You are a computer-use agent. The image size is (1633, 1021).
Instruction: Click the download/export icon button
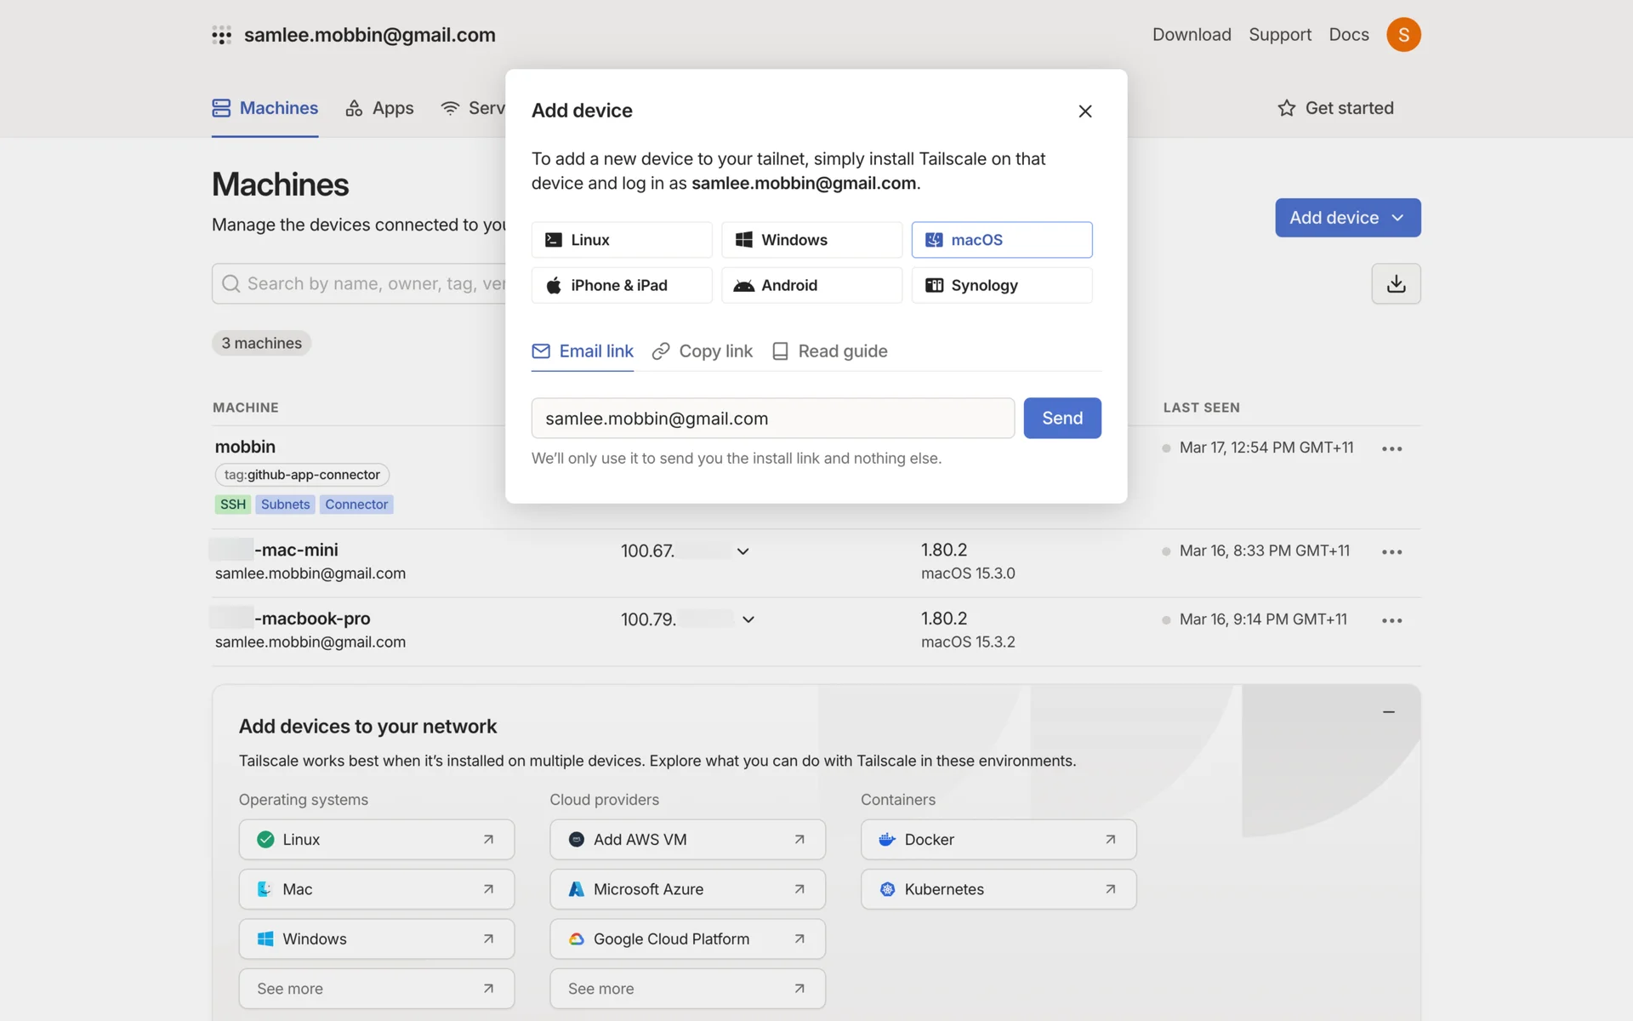click(1396, 283)
